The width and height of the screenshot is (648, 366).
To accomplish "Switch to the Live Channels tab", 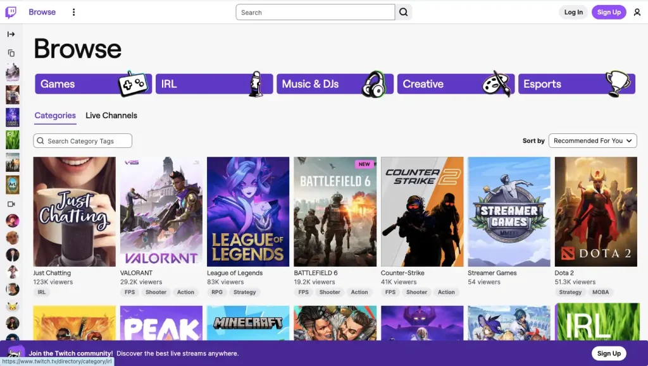I will (111, 116).
